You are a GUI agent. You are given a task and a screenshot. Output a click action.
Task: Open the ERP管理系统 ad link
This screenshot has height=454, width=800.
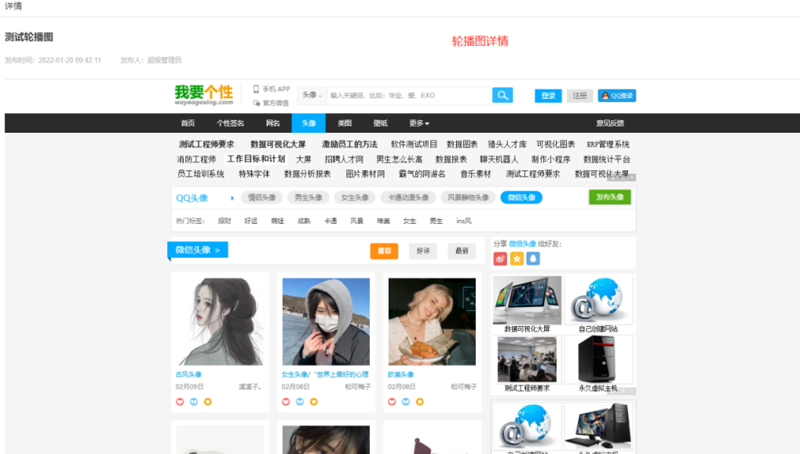coord(608,145)
